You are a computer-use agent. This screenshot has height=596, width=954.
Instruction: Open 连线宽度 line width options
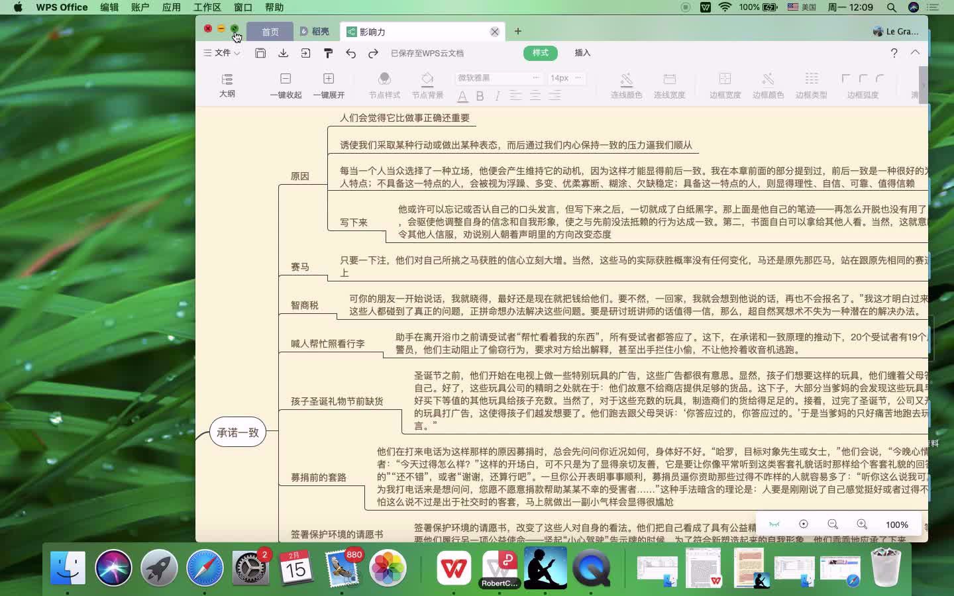tap(669, 85)
